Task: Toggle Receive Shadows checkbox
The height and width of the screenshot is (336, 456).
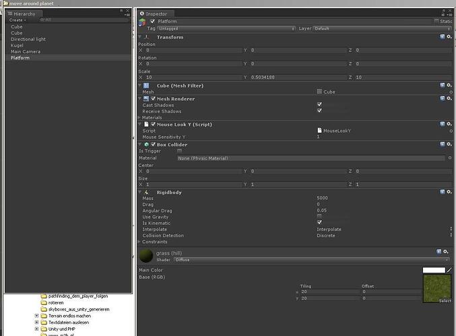Action: coord(319,110)
